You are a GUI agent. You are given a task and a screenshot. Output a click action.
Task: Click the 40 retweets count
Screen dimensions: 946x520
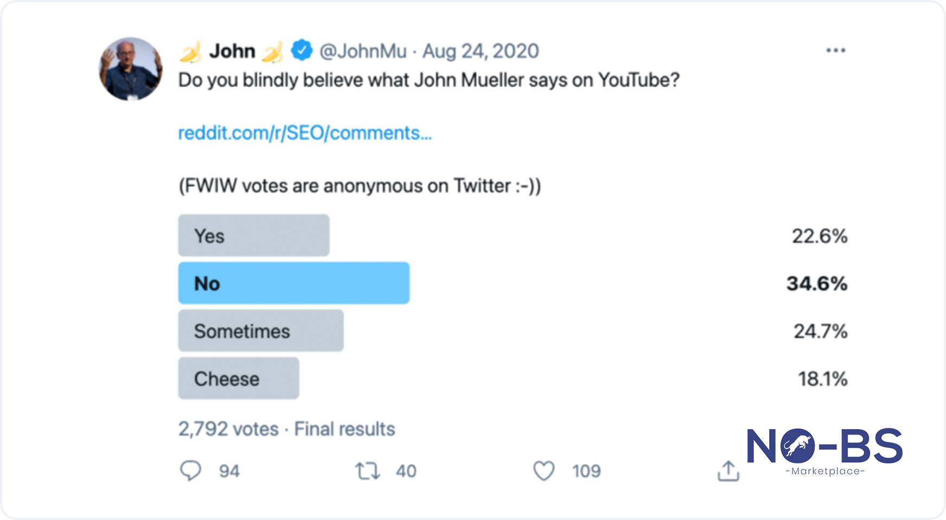(406, 471)
